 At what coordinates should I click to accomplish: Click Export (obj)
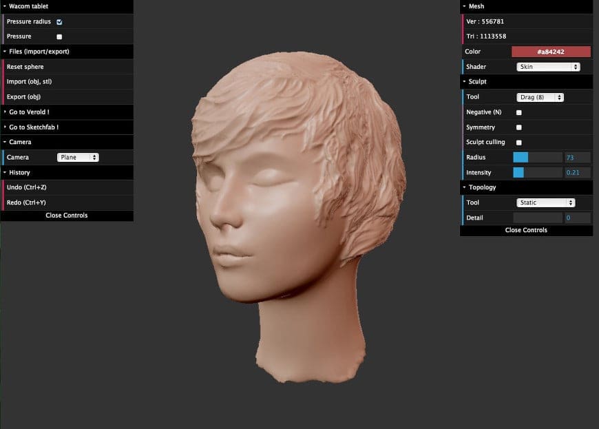click(24, 97)
